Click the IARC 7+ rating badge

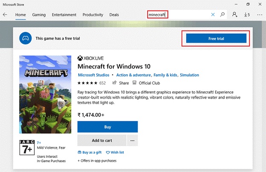click(27, 148)
